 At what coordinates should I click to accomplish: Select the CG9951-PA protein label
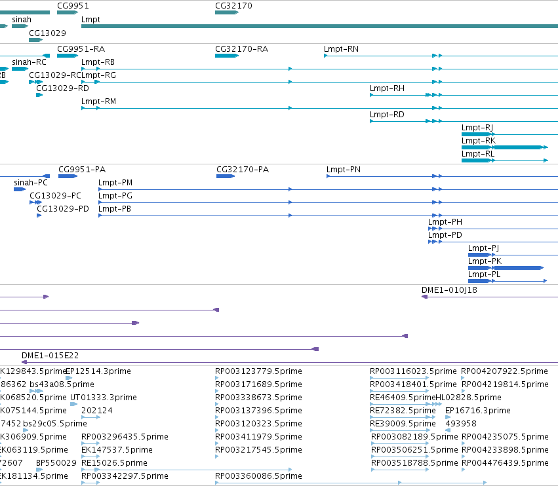tap(82, 169)
